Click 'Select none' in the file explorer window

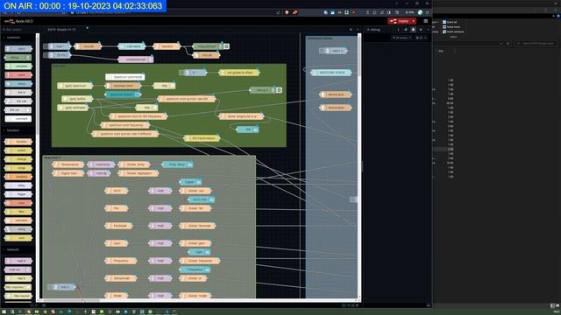(451, 27)
